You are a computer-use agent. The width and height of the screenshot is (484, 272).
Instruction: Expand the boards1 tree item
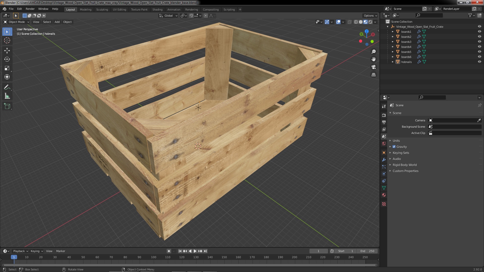pos(392,31)
